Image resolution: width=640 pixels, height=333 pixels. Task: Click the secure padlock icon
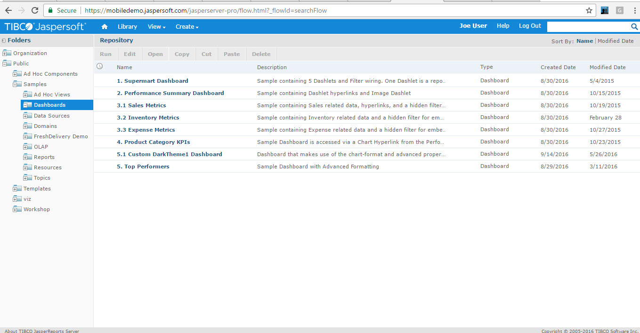click(x=50, y=10)
